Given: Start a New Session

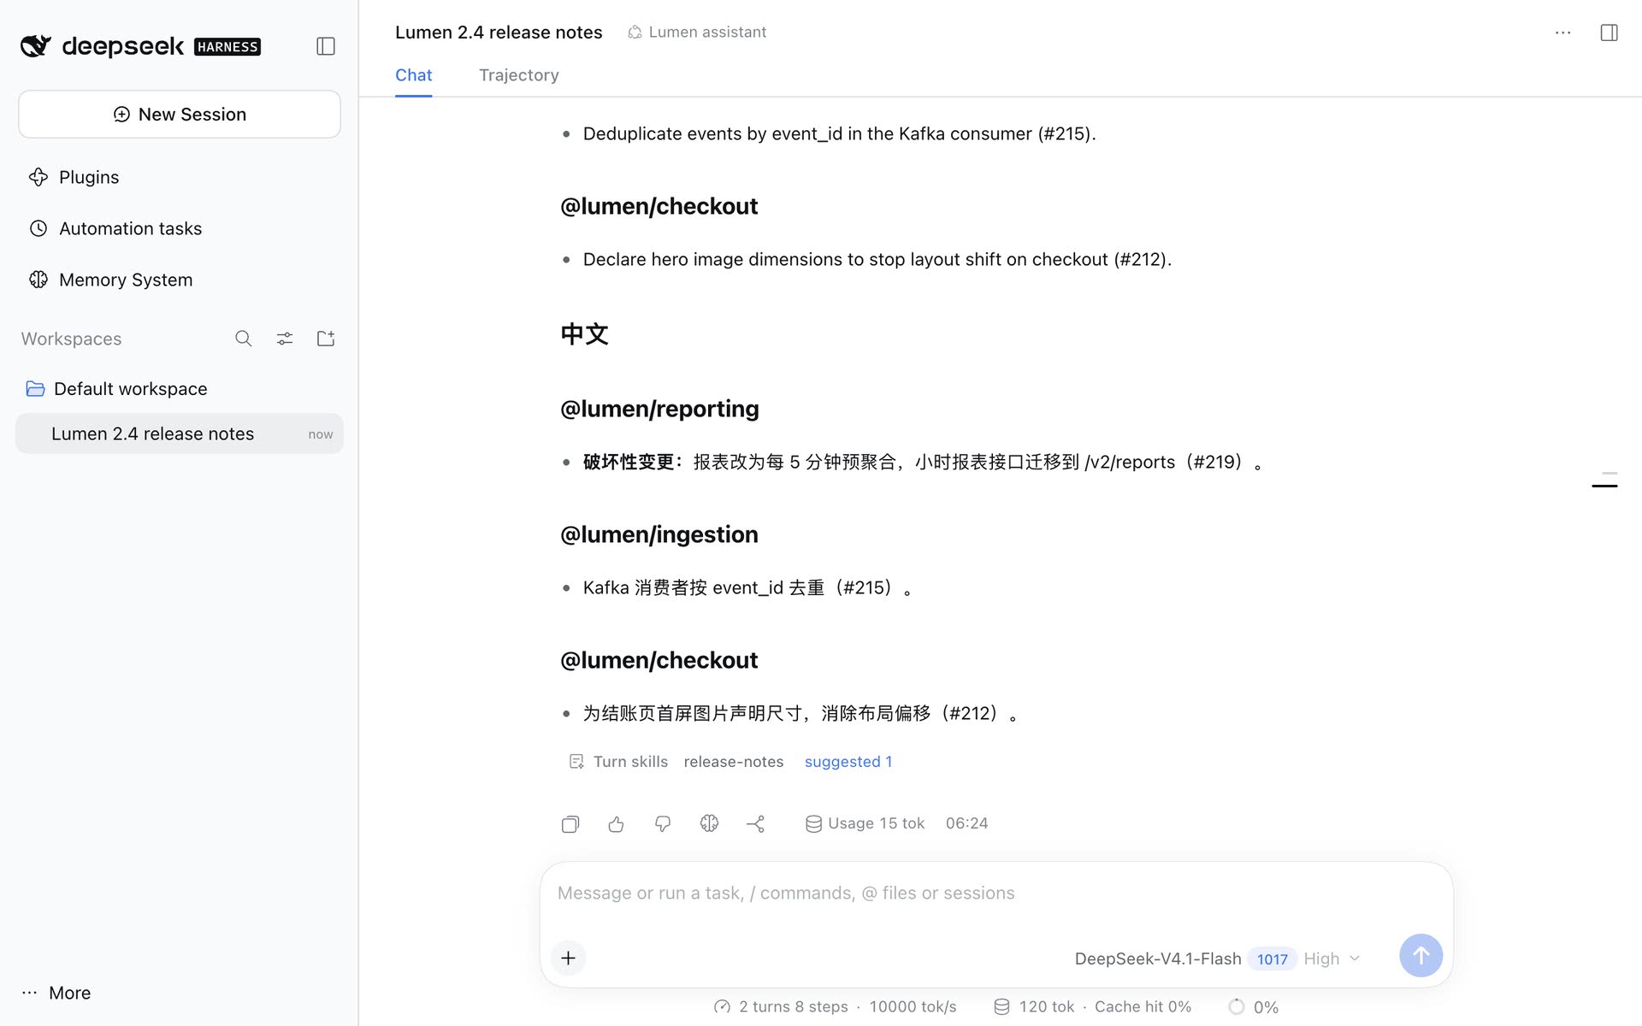Looking at the screenshot, I should [x=180, y=115].
